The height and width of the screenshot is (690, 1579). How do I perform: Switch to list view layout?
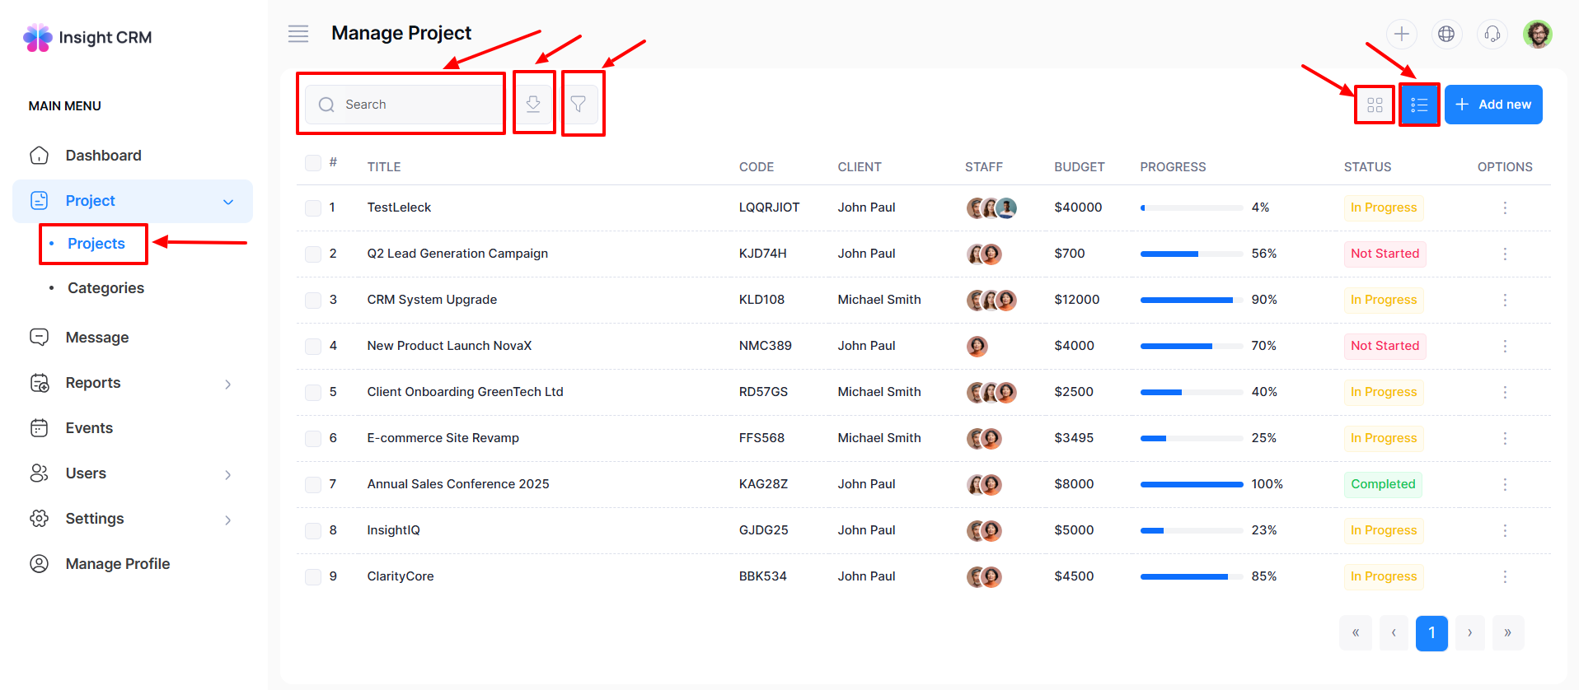(x=1419, y=105)
